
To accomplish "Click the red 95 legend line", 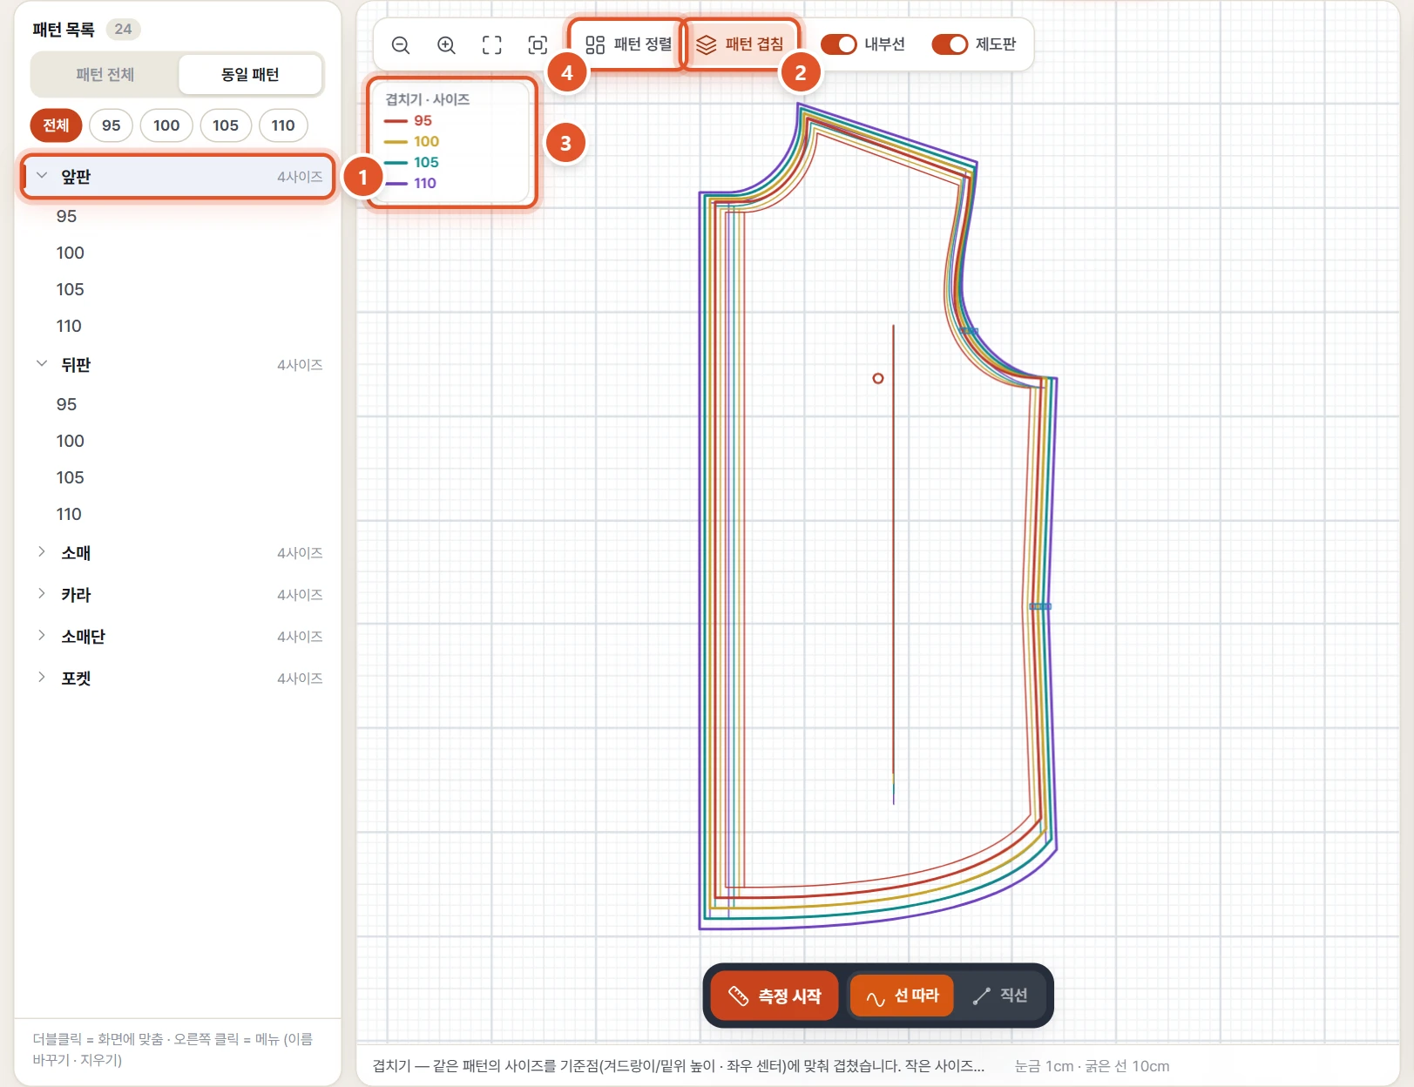I will (396, 121).
